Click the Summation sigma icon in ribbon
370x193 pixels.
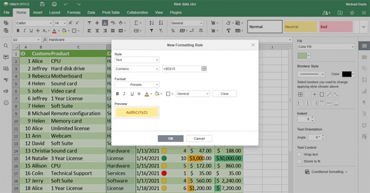pyautogui.click(x=136, y=23)
